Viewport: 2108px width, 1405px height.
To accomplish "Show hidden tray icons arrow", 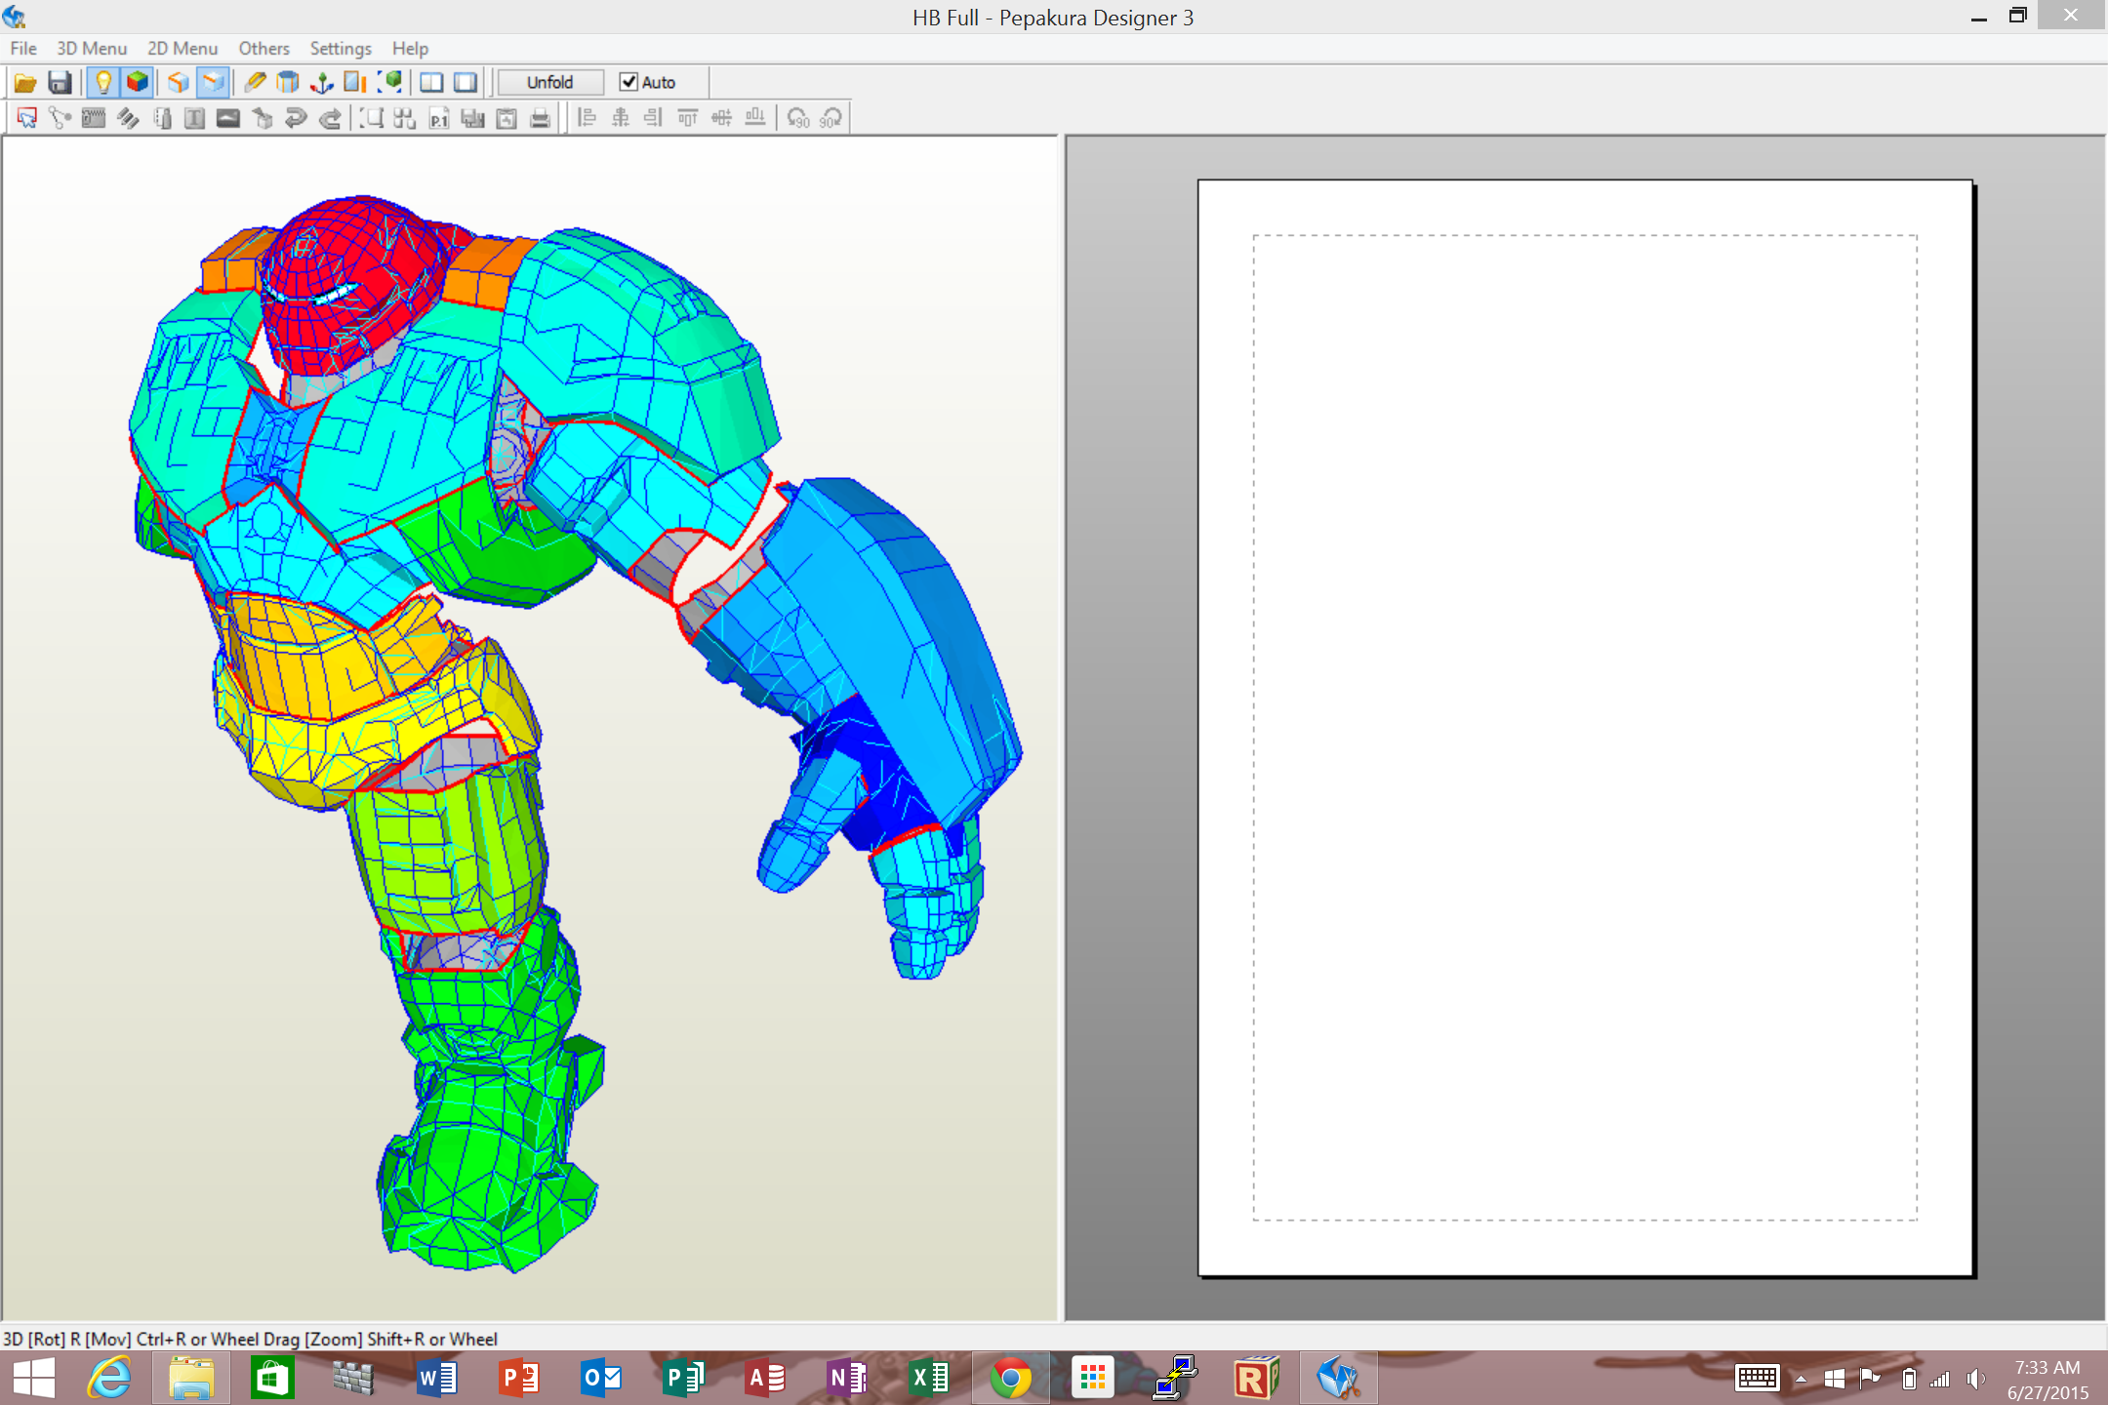I will click(x=1801, y=1379).
